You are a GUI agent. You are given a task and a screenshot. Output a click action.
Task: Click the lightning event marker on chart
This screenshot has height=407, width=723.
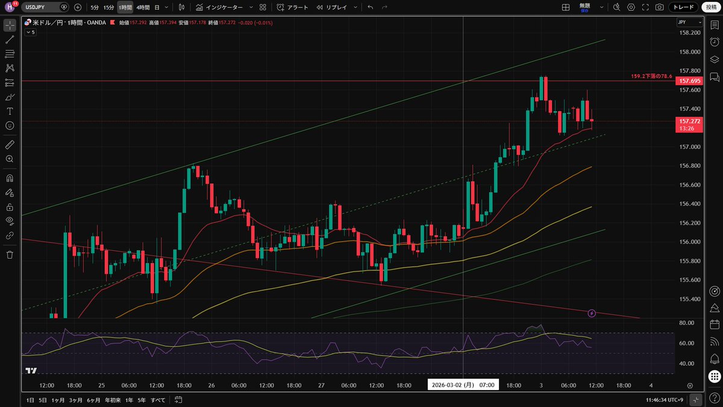[x=592, y=313]
